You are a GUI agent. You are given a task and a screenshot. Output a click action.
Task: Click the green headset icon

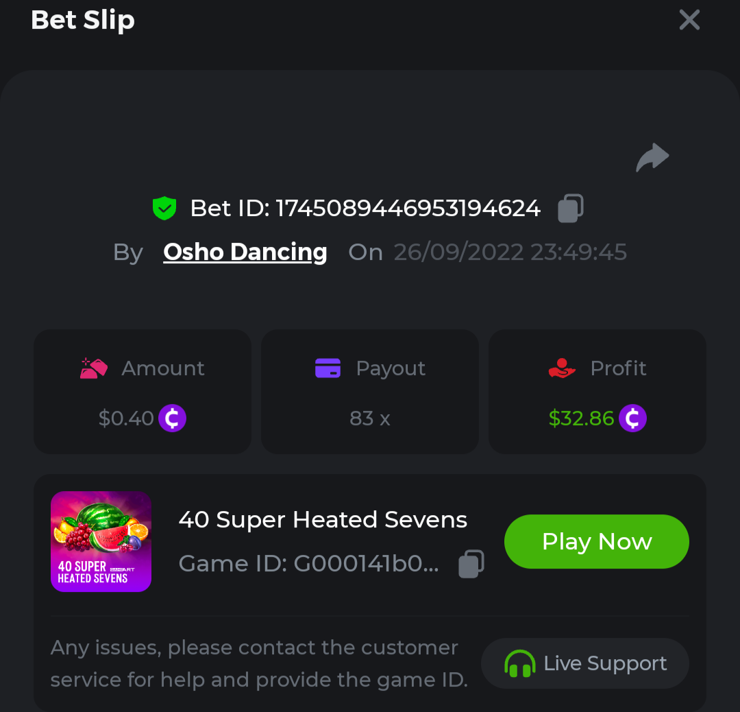519,663
